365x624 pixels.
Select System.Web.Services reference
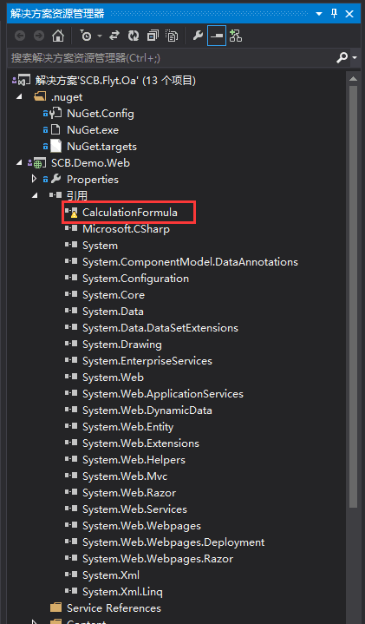tap(134, 509)
